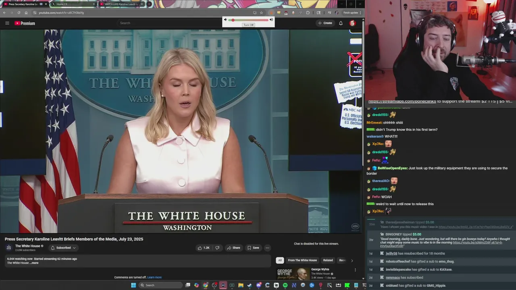Click jwilly58 has resubscribed for 18 months

tap(415, 253)
